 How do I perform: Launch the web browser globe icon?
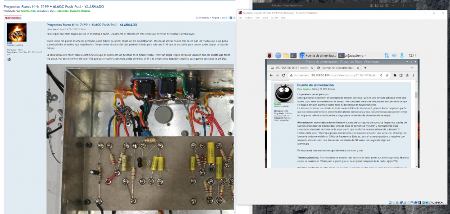(278, 55)
